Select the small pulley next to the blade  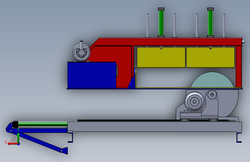tap(212, 95)
